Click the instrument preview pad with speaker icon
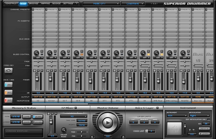The image size is (216, 139). click(174, 129)
